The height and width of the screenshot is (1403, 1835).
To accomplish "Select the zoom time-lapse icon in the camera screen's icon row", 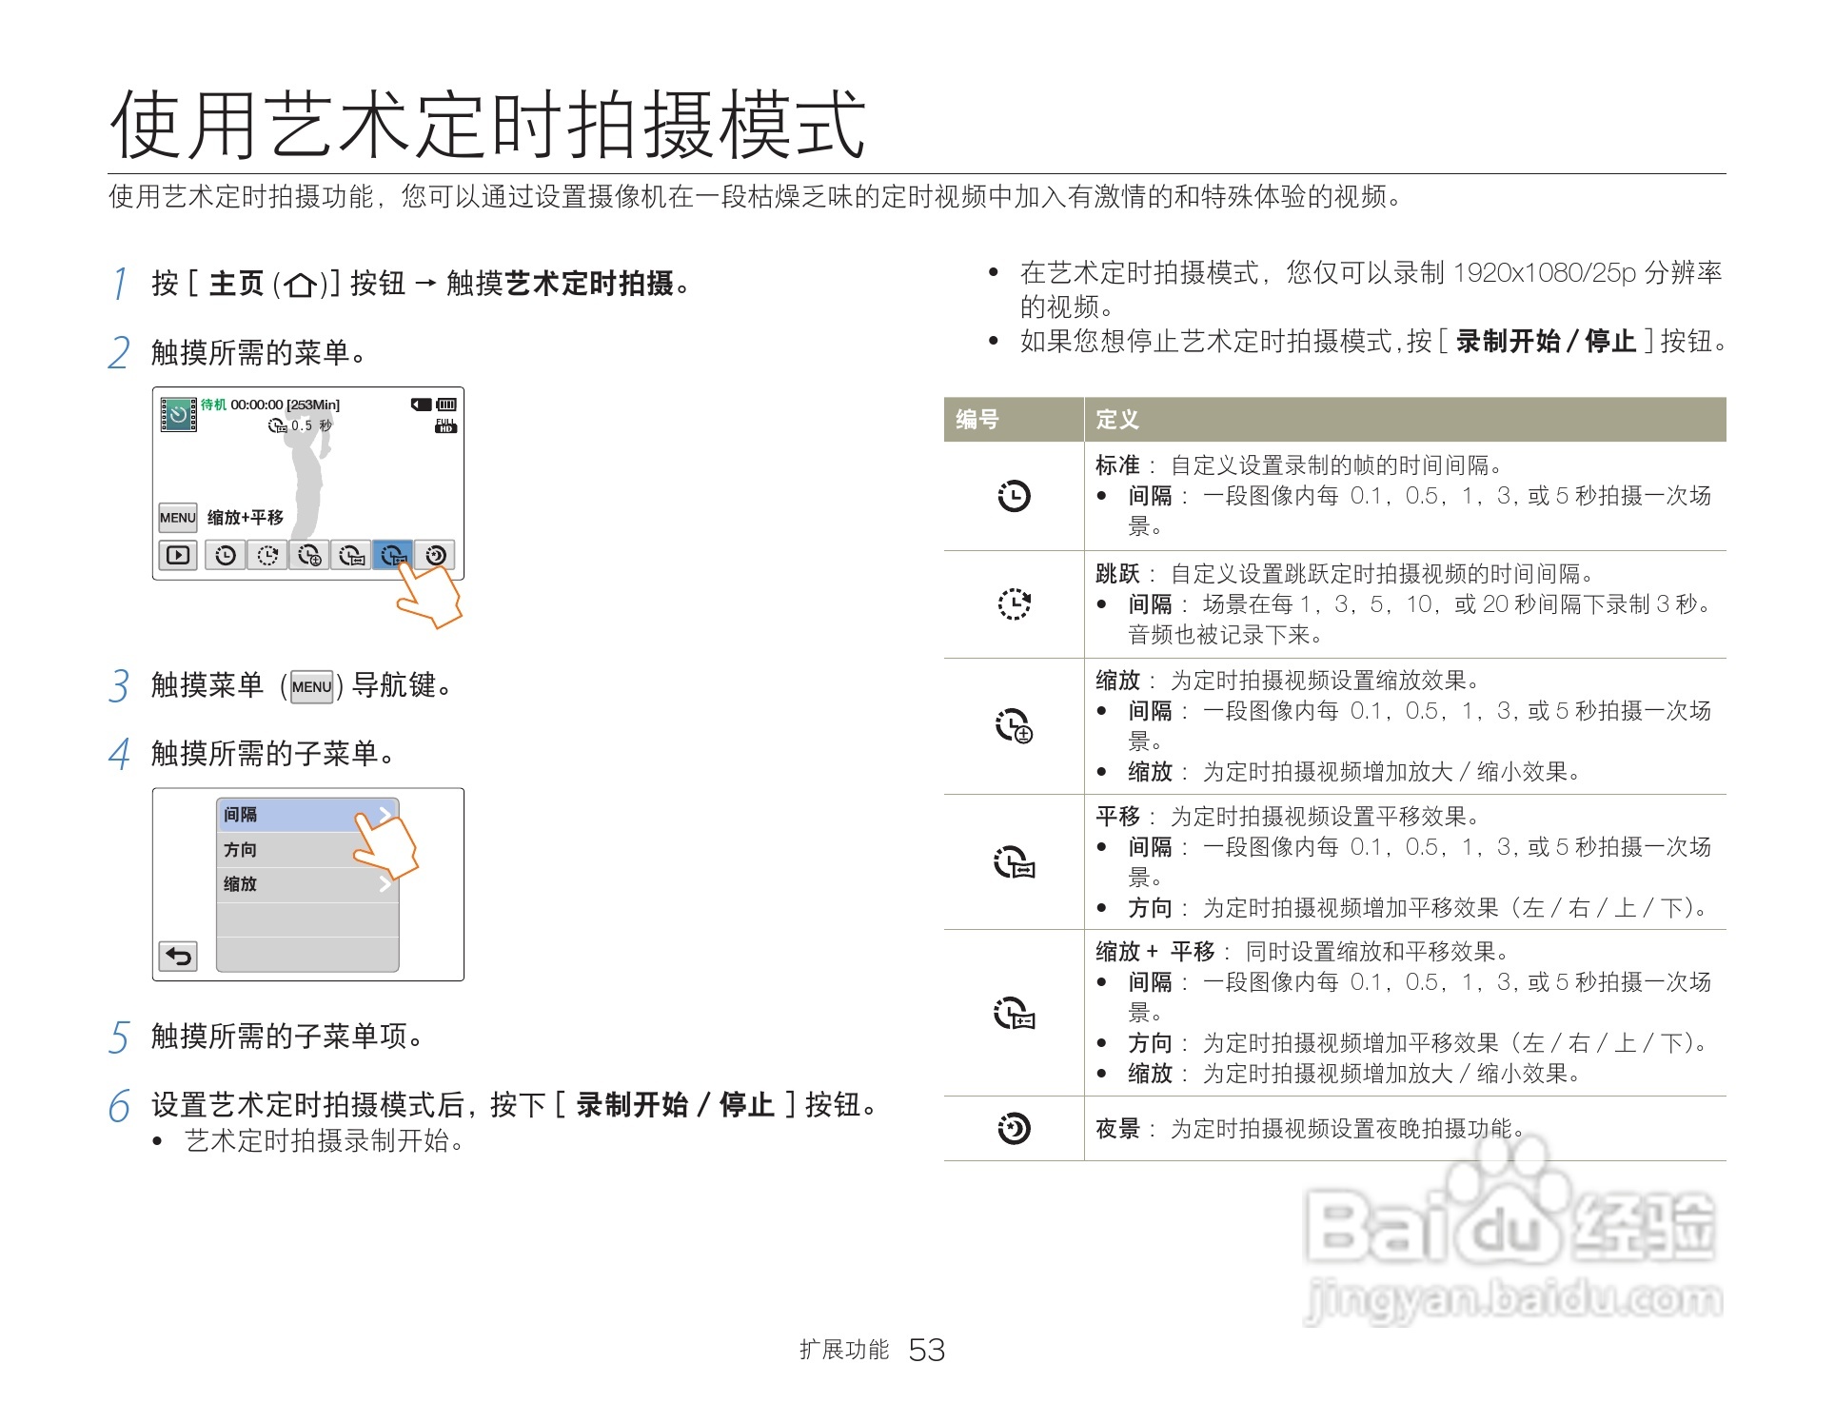I will click(309, 555).
